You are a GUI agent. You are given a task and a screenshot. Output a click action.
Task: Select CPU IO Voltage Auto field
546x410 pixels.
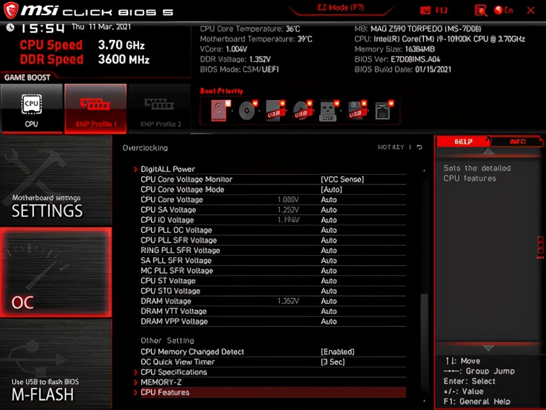tap(328, 220)
